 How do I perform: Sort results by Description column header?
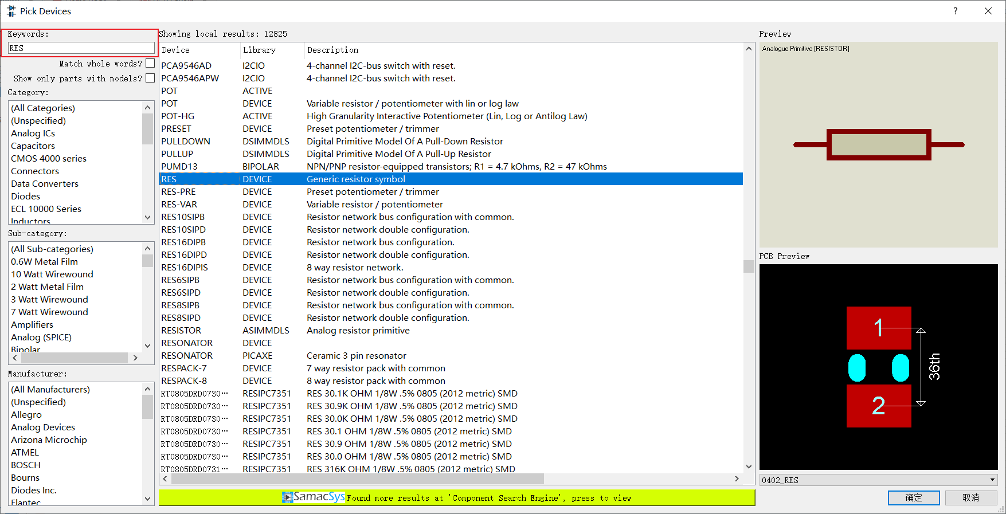523,50
